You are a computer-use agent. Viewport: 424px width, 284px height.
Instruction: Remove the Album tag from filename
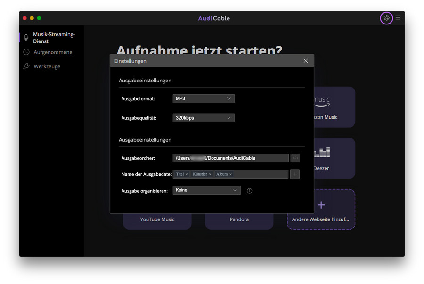(x=231, y=174)
